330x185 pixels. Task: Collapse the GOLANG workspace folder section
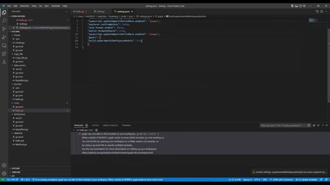[10, 31]
